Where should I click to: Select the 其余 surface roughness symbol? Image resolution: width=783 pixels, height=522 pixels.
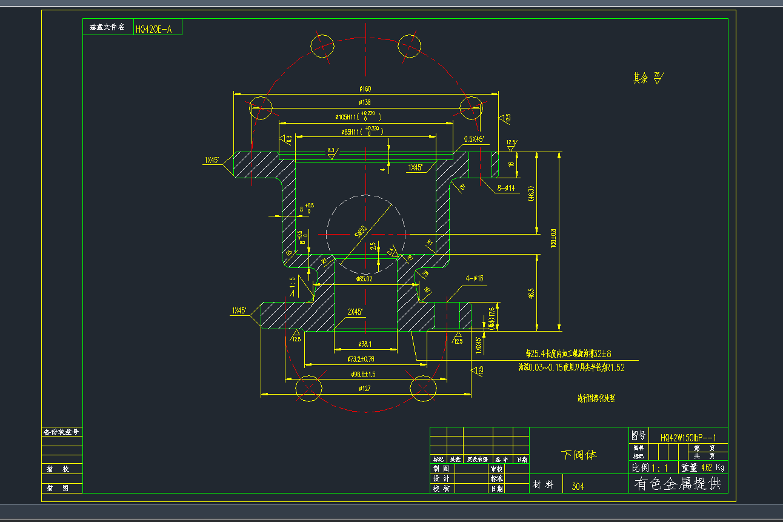point(648,78)
